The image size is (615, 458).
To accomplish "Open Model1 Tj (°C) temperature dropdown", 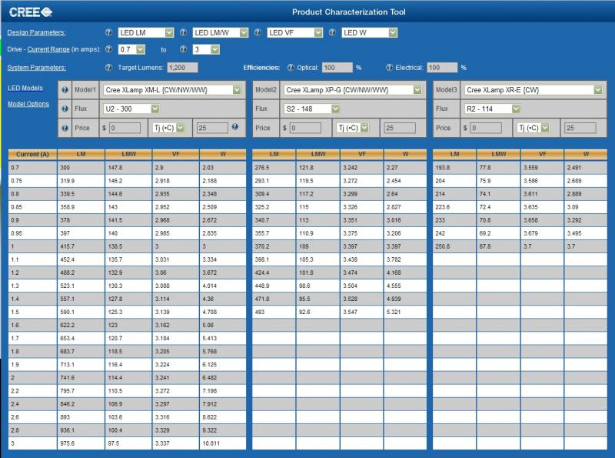I will pos(168,128).
